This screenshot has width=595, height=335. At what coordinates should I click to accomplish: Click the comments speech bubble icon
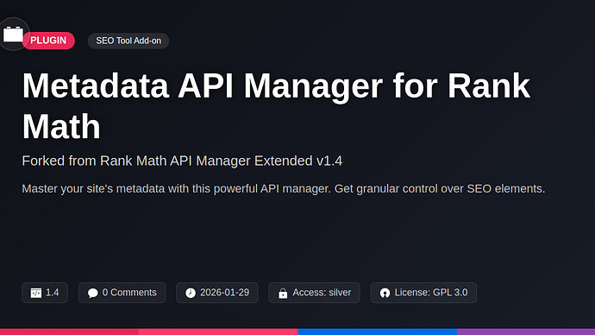[92, 293]
